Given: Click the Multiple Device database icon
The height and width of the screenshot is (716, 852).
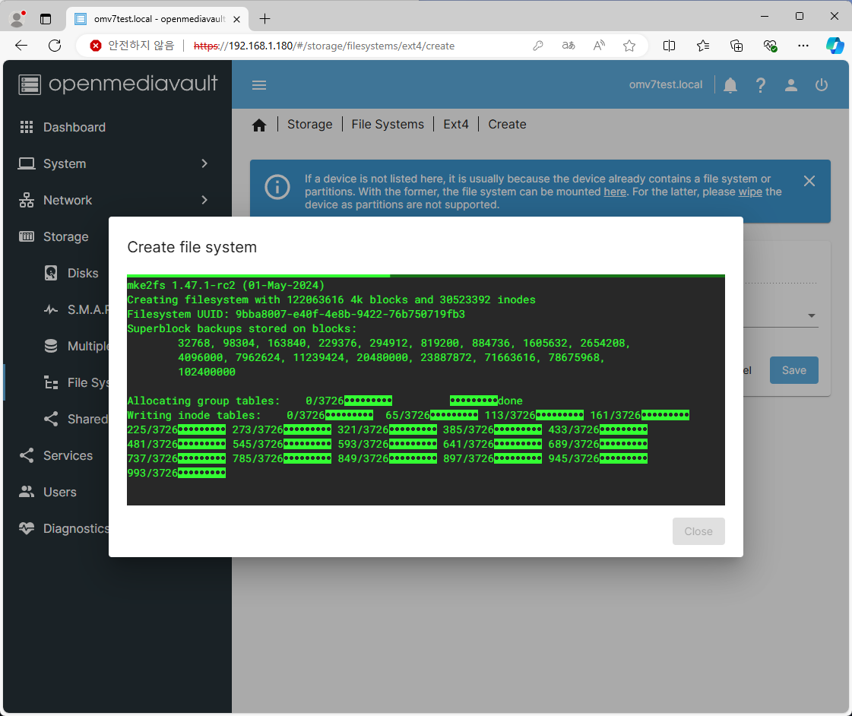Looking at the screenshot, I should 51,346.
